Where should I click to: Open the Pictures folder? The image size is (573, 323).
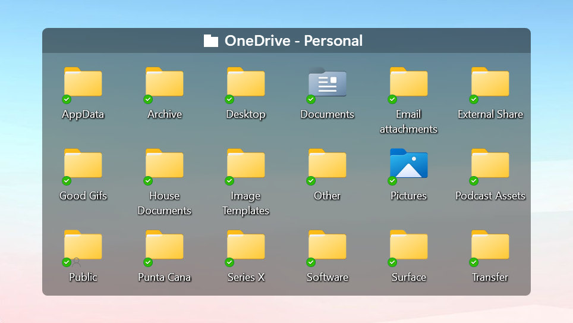coord(409,164)
